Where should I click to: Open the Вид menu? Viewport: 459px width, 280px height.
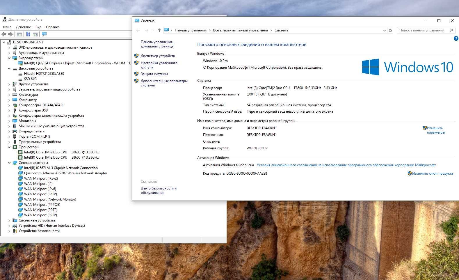(38, 27)
